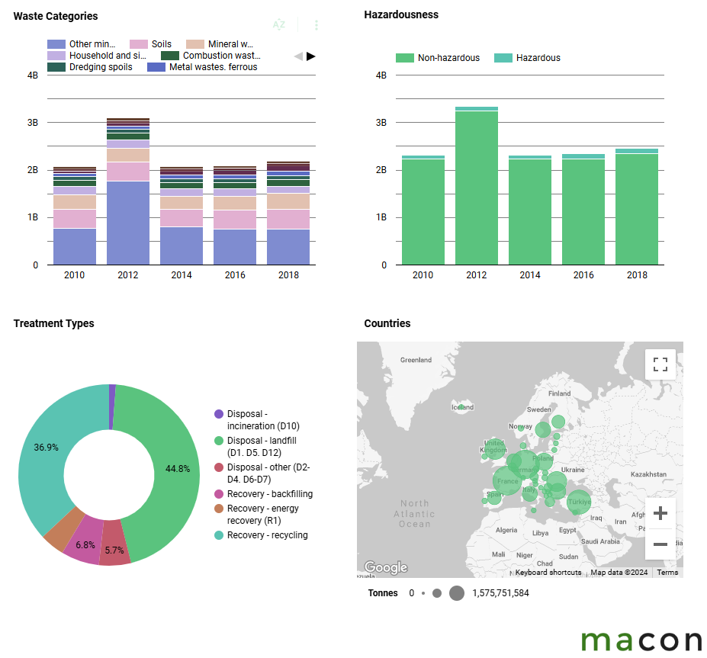Click the macon logo
Screen dimensions: 707x658
[x=641, y=640]
